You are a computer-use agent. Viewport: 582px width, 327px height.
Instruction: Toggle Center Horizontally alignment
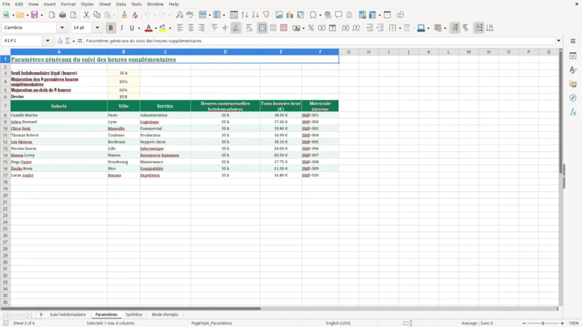point(191,28)
